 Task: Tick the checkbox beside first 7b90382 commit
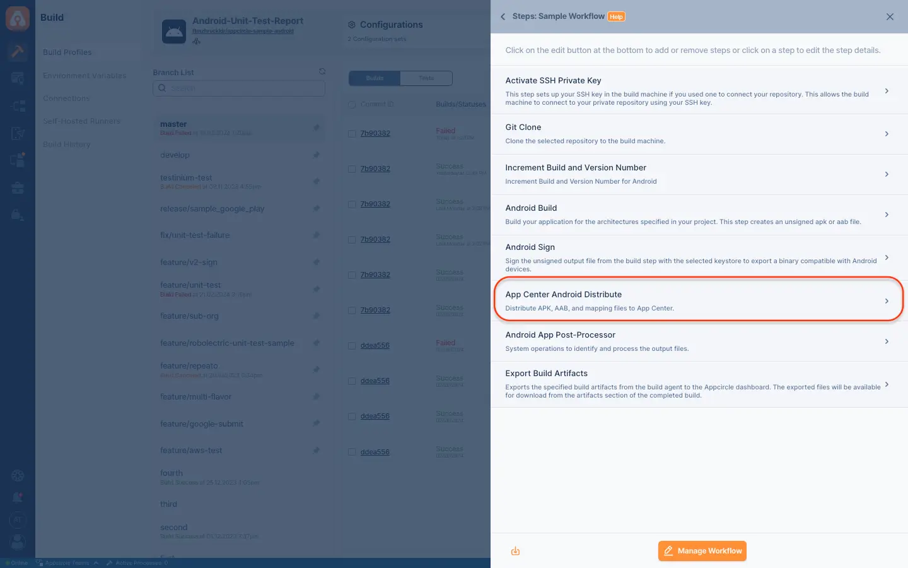352,134
